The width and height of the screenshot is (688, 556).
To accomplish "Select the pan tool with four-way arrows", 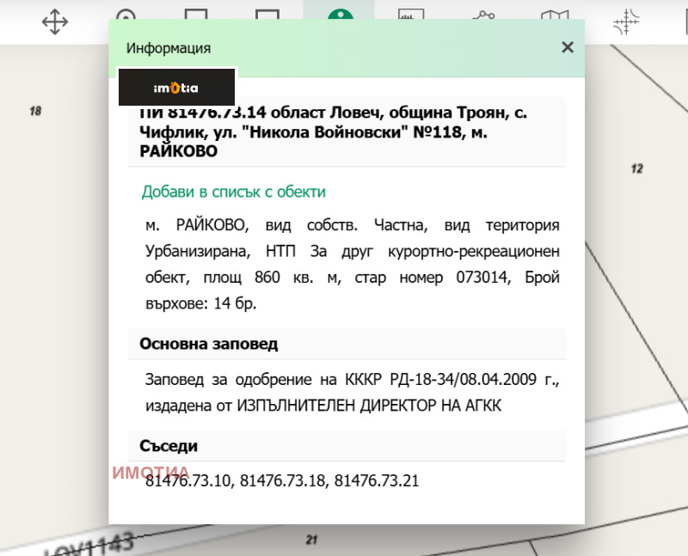I will tap(55, 21).
